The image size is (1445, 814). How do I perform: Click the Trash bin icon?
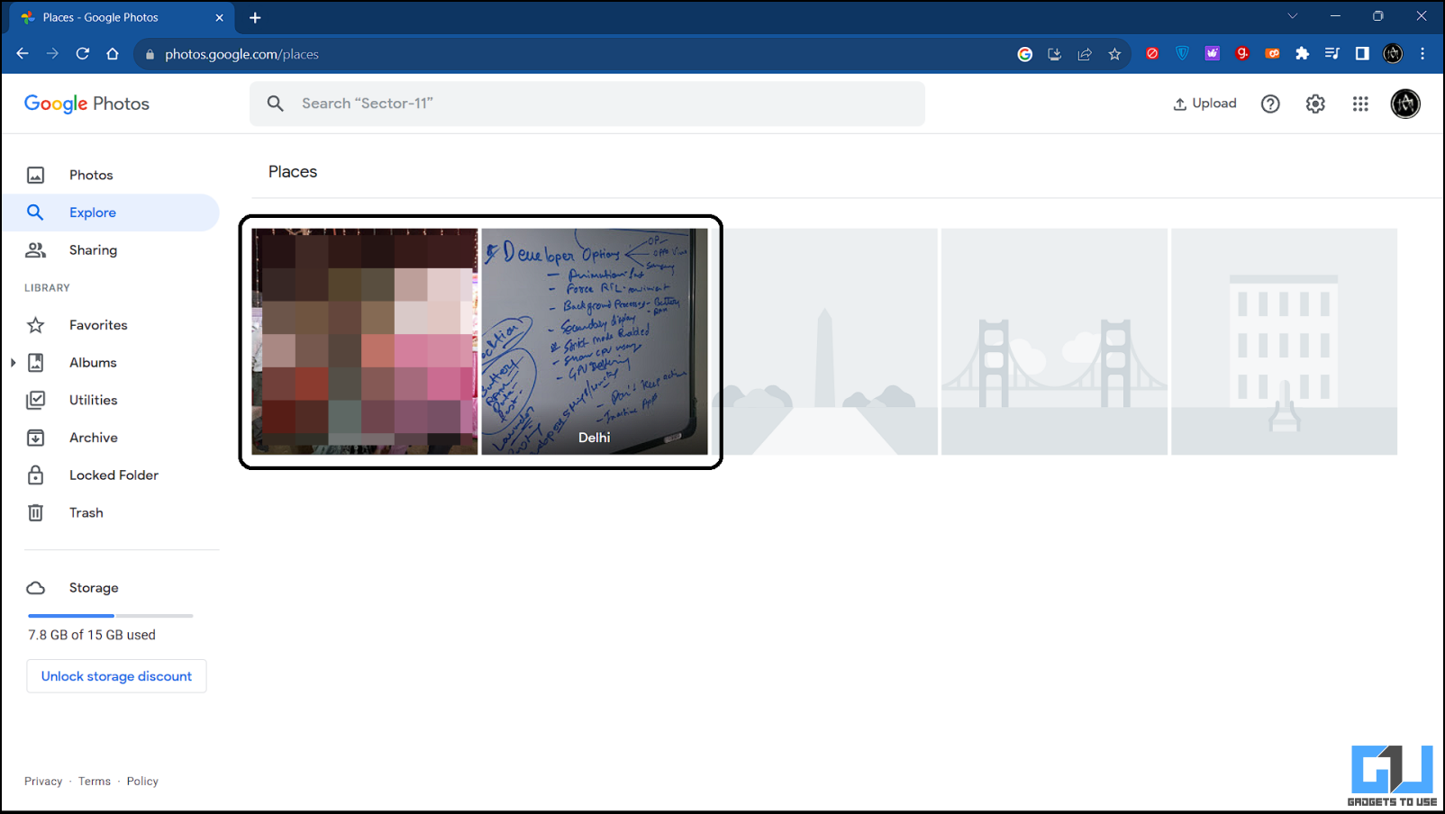35,512
